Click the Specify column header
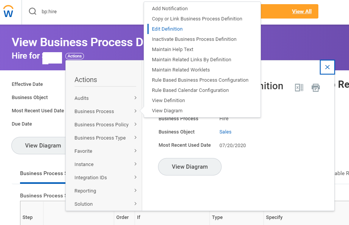The height and width of the screenshot is (225, 349). [x=274, y=217]
